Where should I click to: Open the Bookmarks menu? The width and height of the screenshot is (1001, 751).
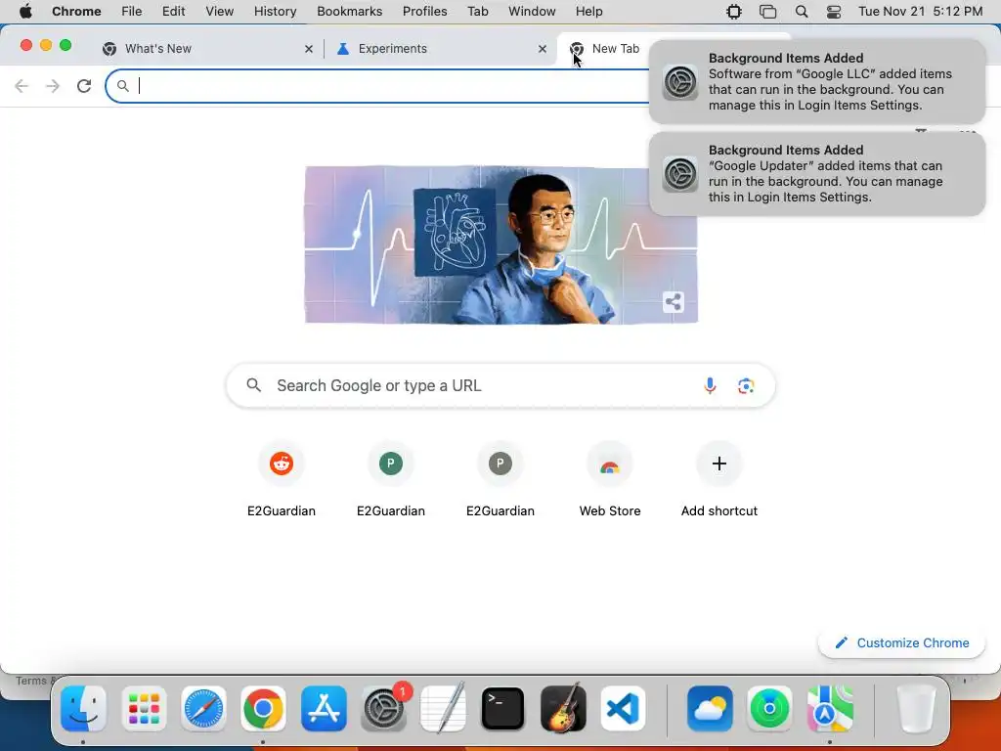349,12
